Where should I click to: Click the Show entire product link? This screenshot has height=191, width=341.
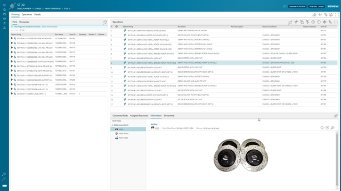pyautogui.click(x=50, y=27)
